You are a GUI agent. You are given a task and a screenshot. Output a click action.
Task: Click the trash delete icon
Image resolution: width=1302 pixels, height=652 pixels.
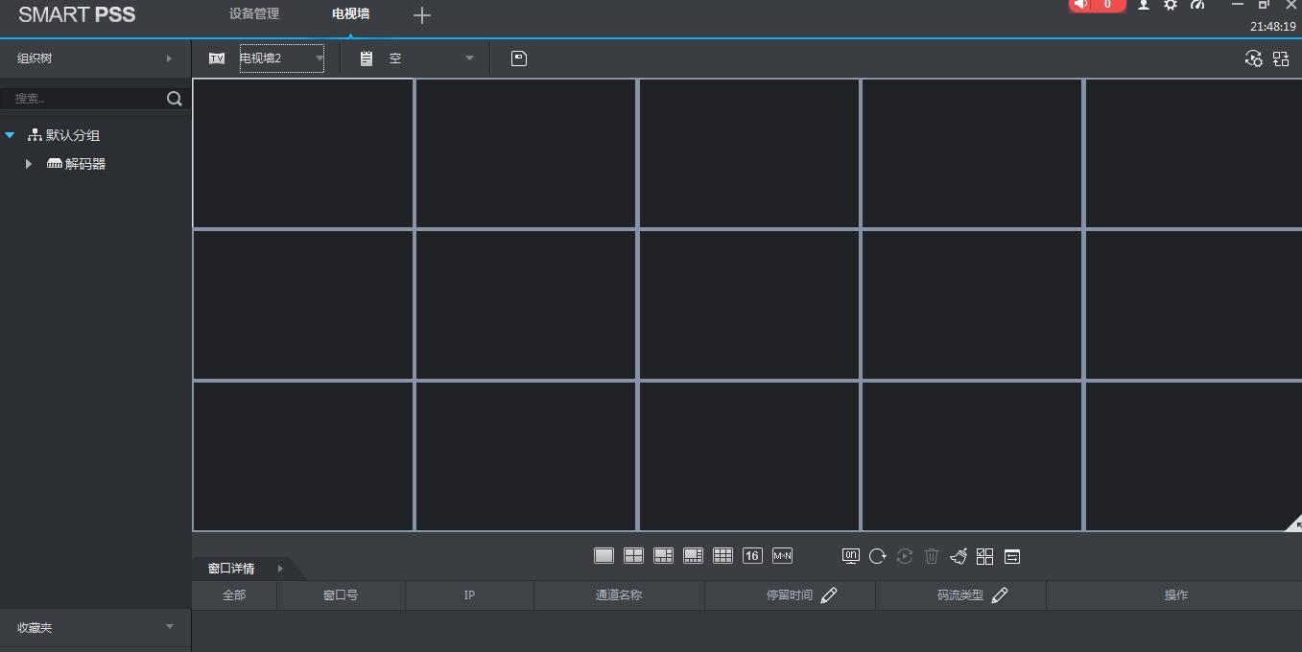coord(931,556)
